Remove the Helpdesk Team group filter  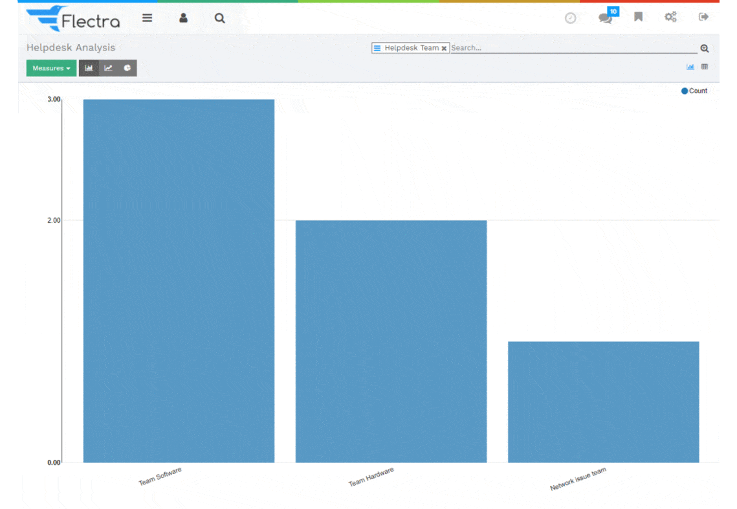tap(444, 49)
